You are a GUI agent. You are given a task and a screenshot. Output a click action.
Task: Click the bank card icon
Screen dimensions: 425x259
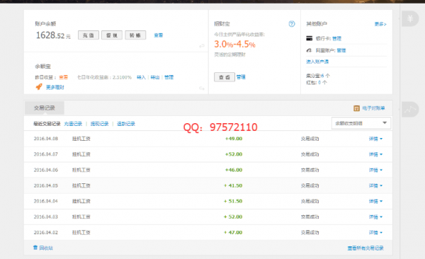coord(310,38)
